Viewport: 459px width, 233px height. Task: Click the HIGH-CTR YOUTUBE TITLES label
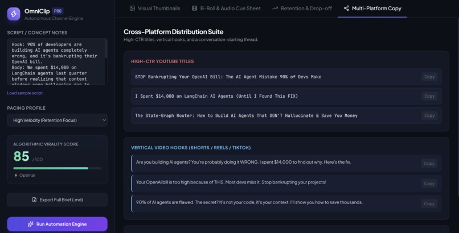[162, 61]
